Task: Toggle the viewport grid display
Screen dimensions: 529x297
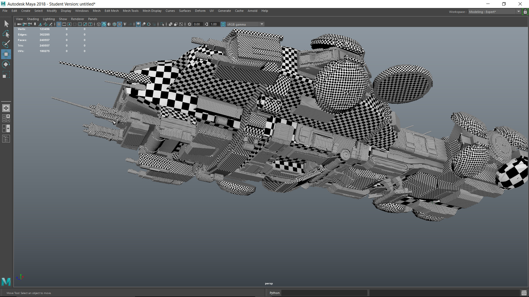Action: click(x=59, y=24)
